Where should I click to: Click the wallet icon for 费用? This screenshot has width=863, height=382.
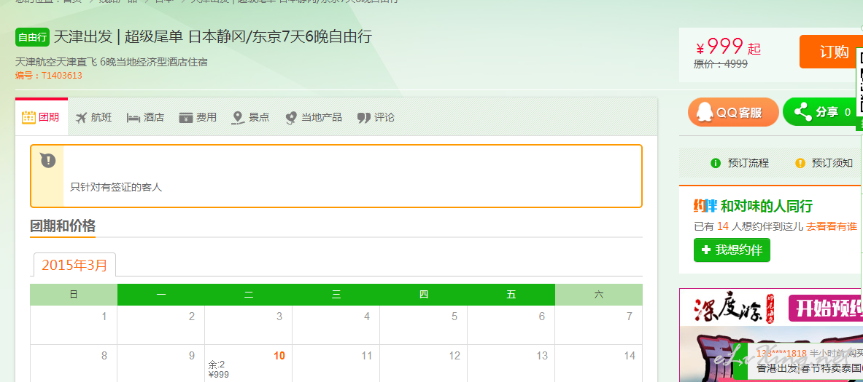pyautogui.click(x=186, y=118)
